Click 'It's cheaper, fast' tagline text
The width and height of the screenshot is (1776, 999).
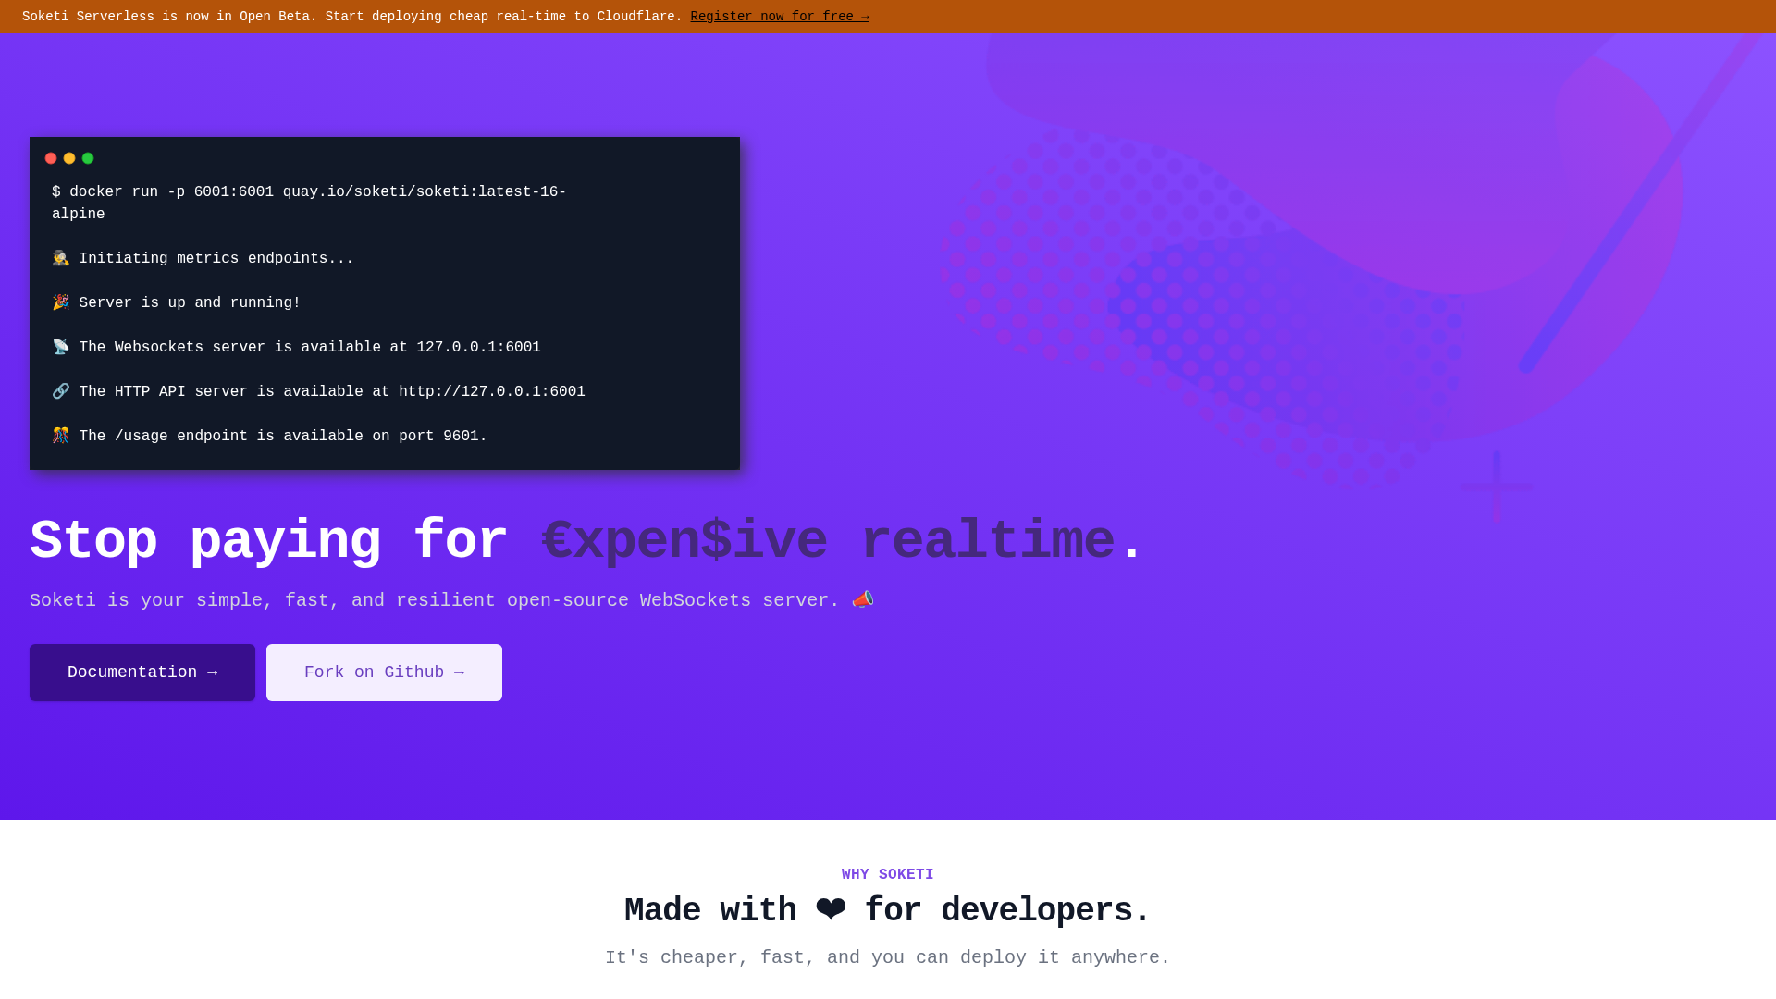pyautogui.click(x=888, y=957)
